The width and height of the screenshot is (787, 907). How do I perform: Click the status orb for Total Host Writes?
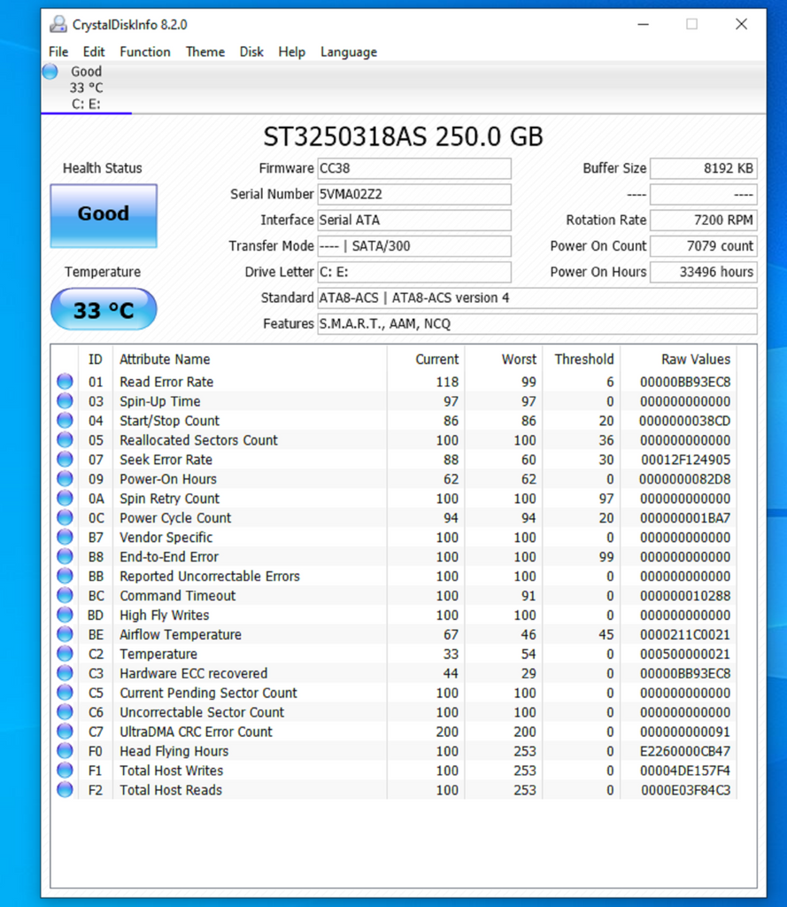pyautogui.click(x=65, y=771)
